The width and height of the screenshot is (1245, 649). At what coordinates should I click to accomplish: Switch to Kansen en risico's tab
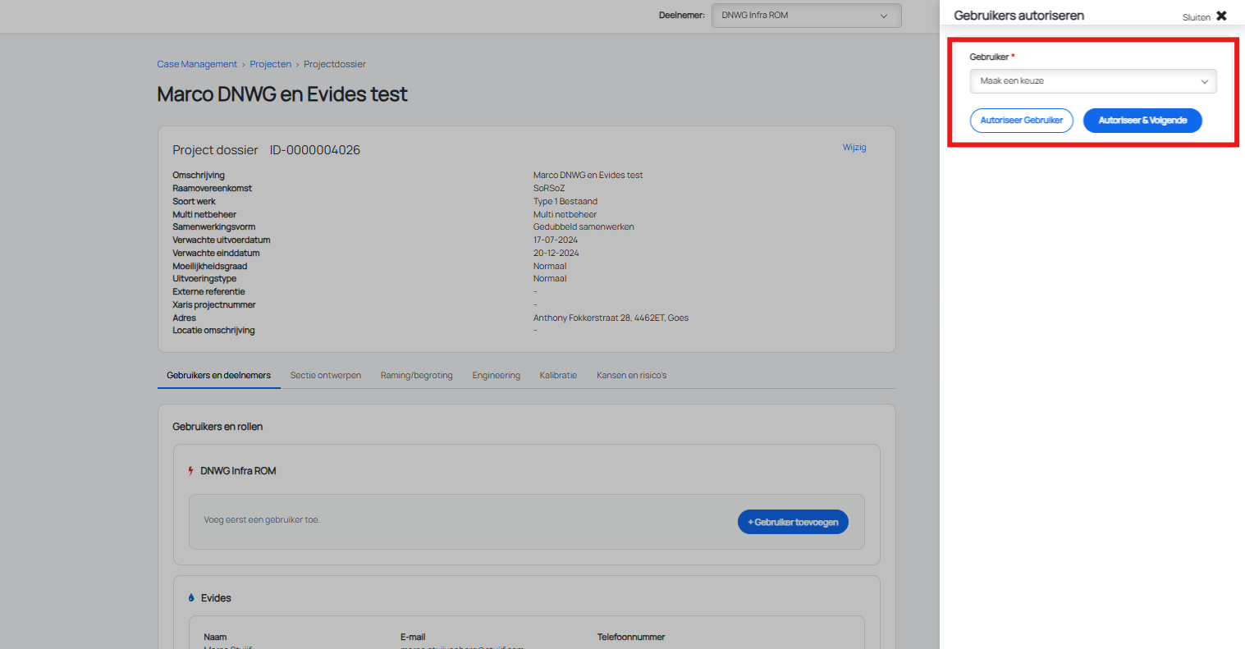[x=632, y=376]
